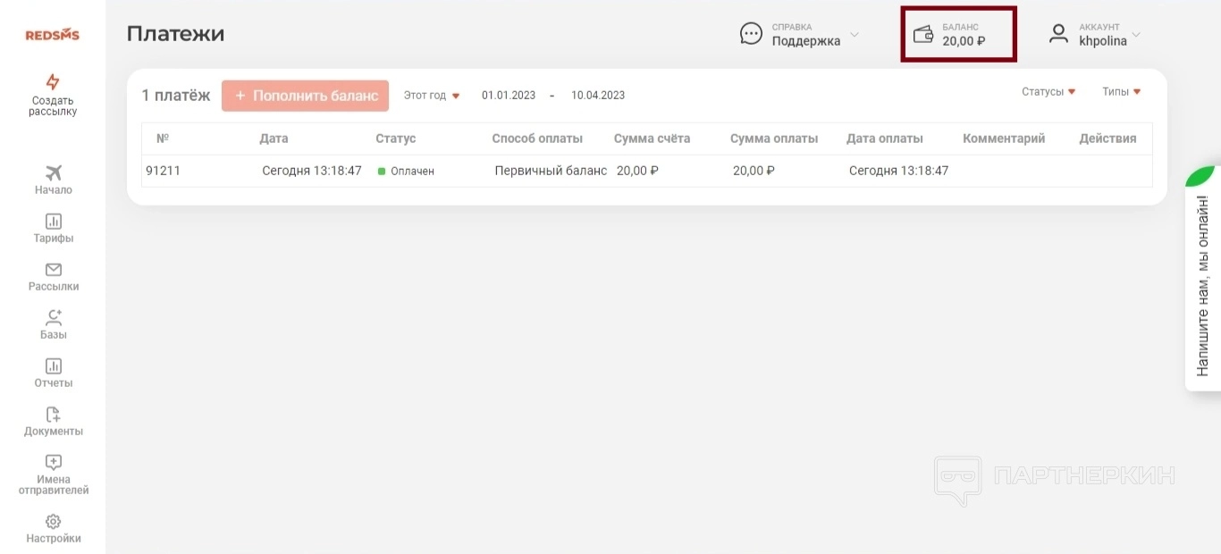Open the Тарифы chart icon
This screenshot has height=554, width=1221.
point(54,222)
